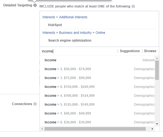Click the Detailed Targeting info icon
The width and height of the screenshot is (163, 137).
point(35,5)
